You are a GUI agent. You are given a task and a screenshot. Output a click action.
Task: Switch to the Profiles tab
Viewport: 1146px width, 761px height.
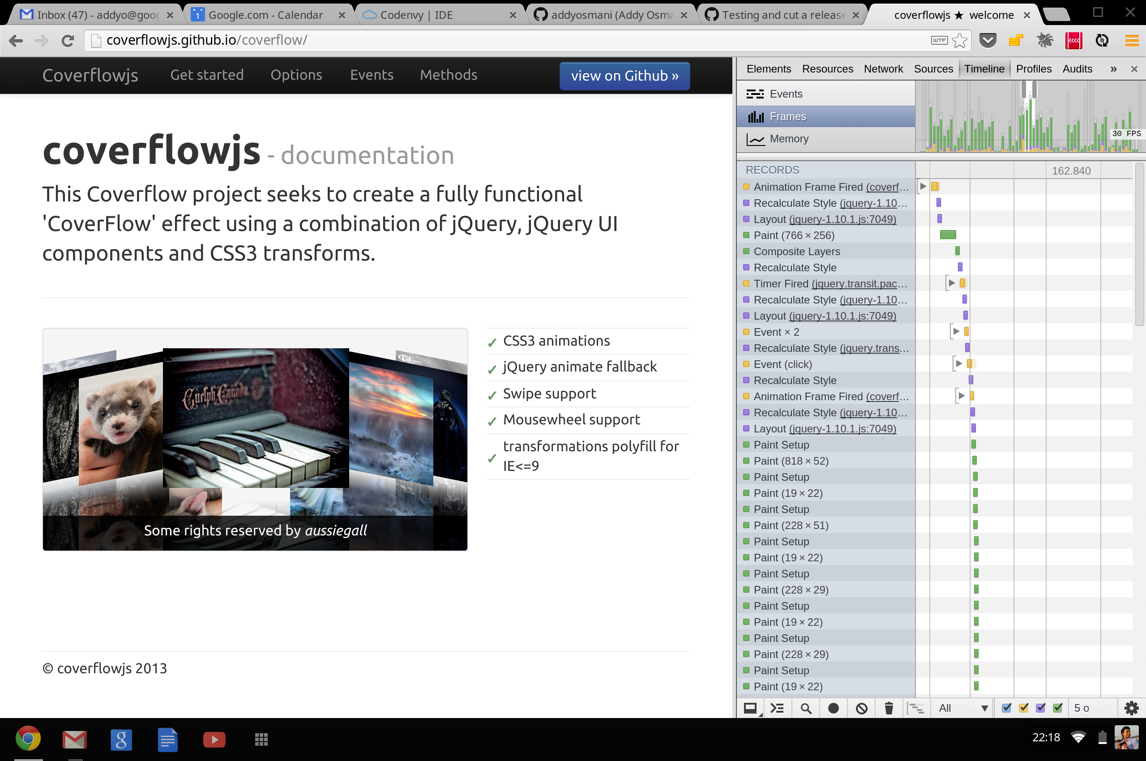(1033, 69)
